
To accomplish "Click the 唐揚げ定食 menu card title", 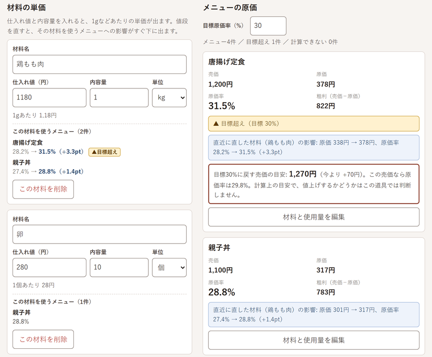I will (x=227, y=62).
